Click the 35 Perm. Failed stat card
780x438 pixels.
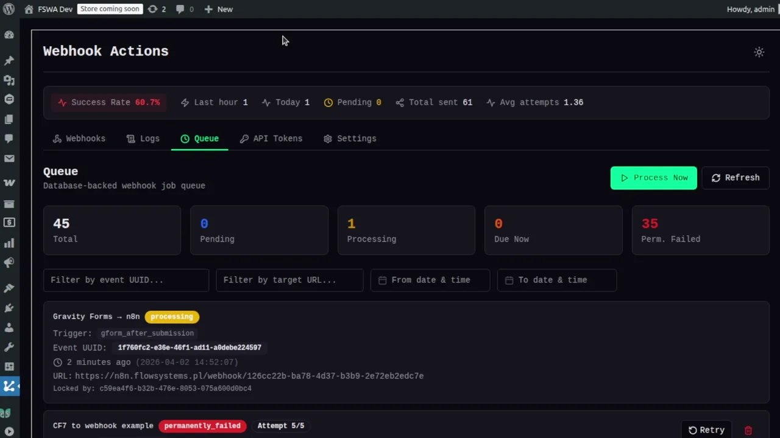tap(701, 231)
